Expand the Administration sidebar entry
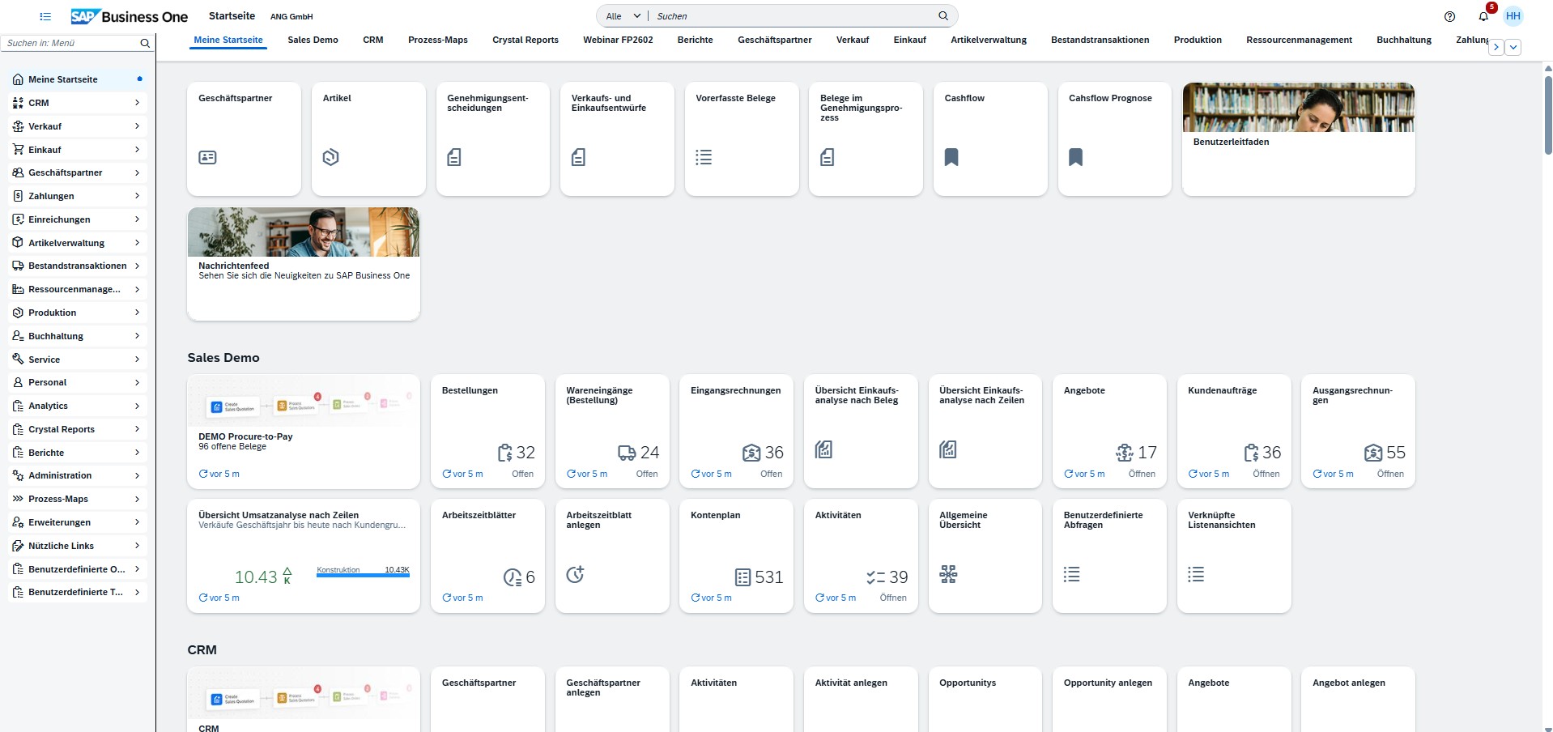 (x=77, y=475)
